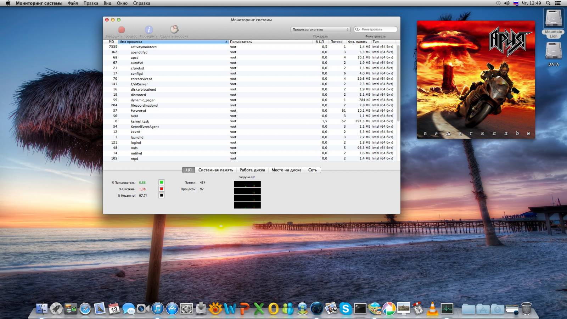Switch to the Сеть tab
Image resolution: width=567 pixels, height=319 pixels.
click(313, 170)
